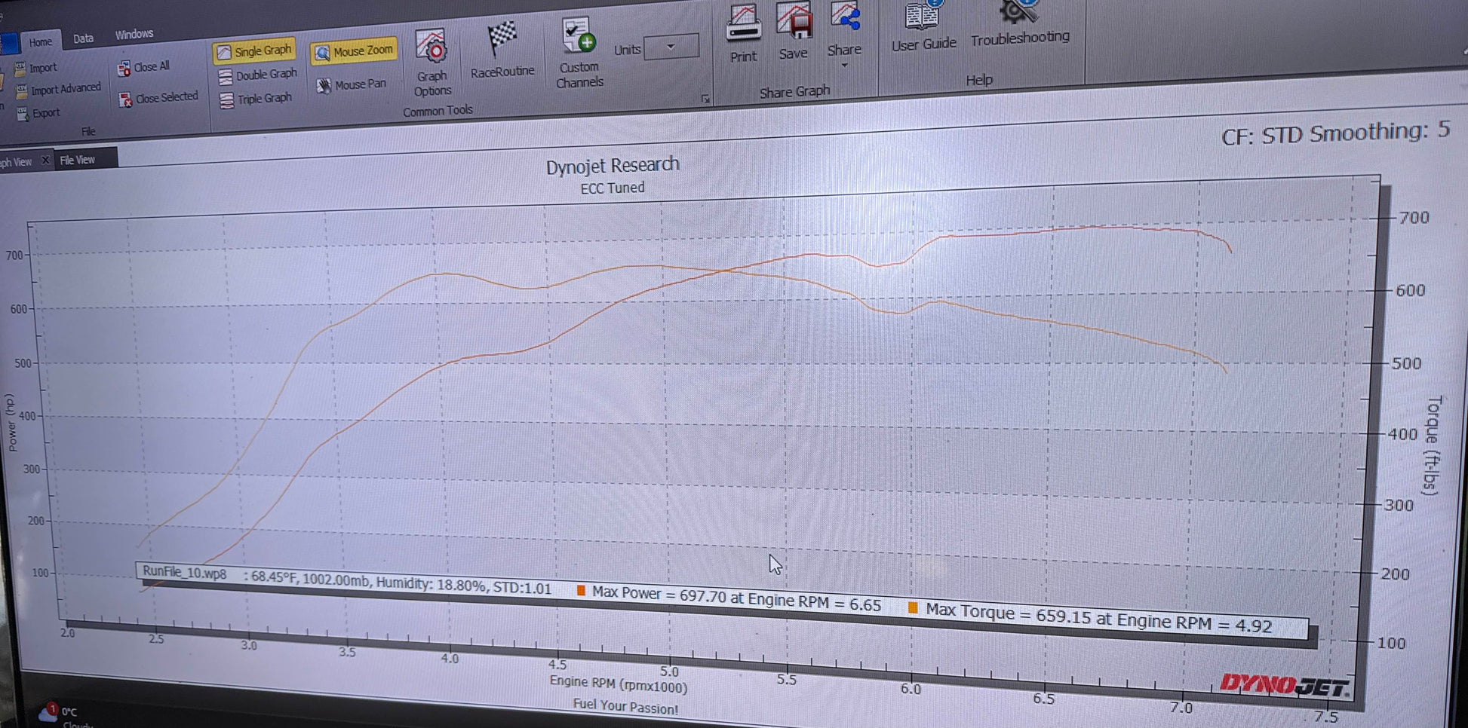Viewport: 1468px width, 728px height.
Task: Click the Dynojet logo on graph
Action: [x=1285, y=686]
